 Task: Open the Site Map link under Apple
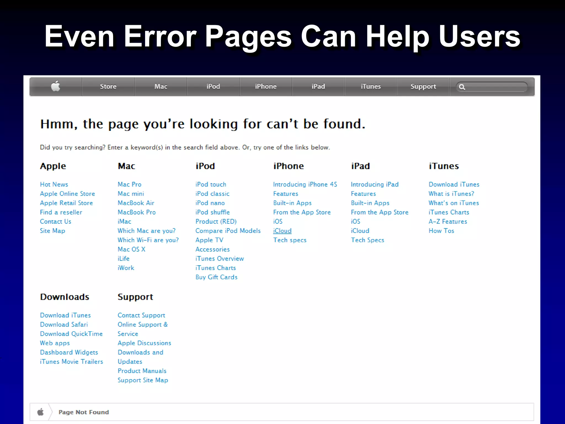pyautogui.click(x=52, y=231)
